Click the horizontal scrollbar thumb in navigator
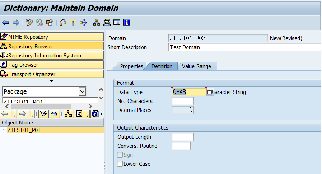 pos(41,106)
